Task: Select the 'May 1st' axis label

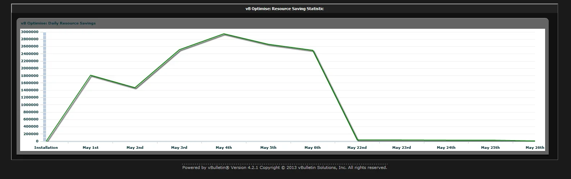Action: click(x=91, y=148)
